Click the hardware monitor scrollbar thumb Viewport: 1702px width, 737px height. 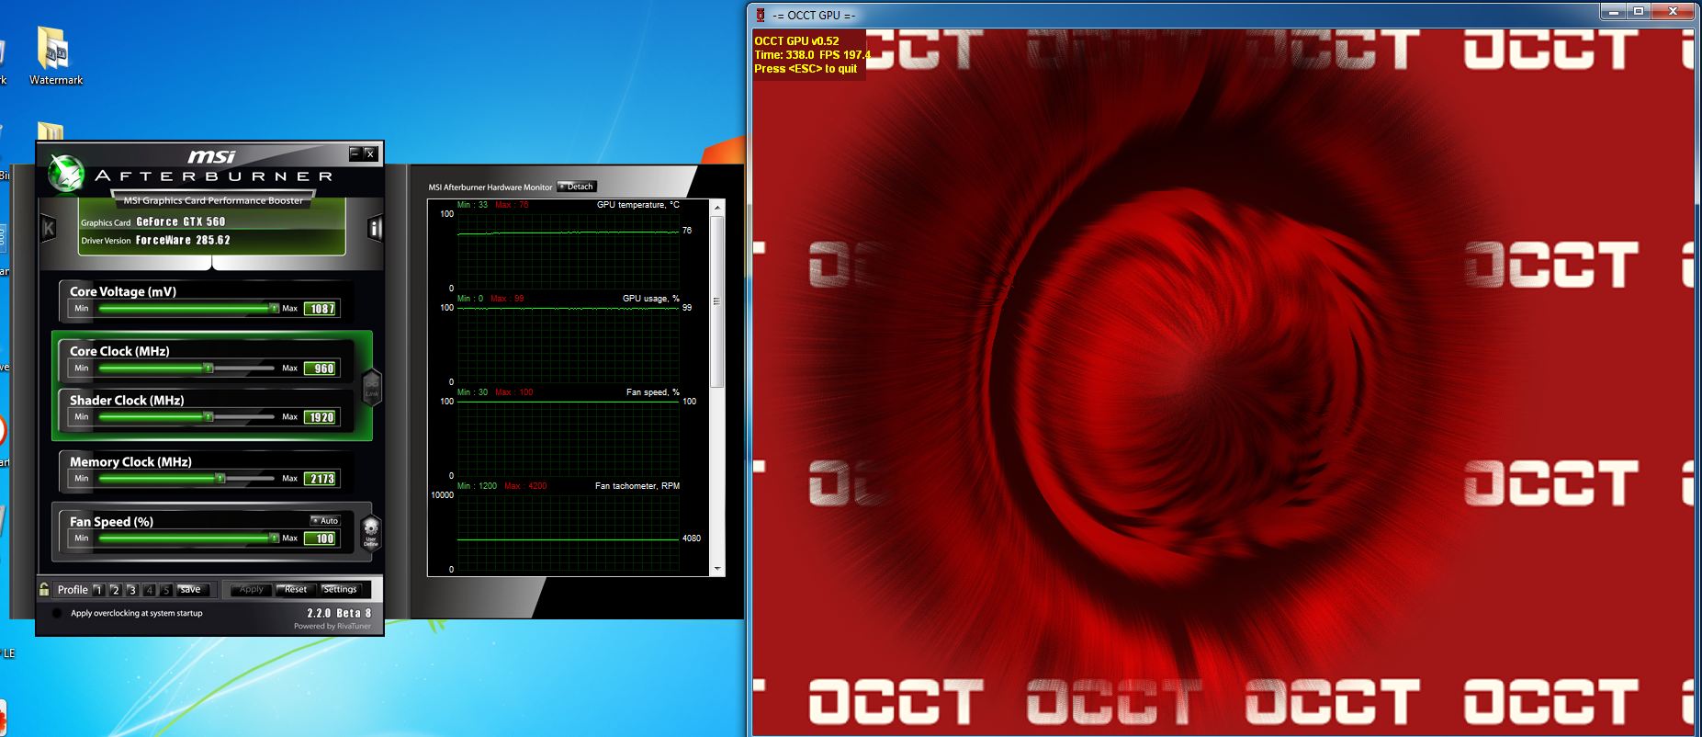point(717,300)
